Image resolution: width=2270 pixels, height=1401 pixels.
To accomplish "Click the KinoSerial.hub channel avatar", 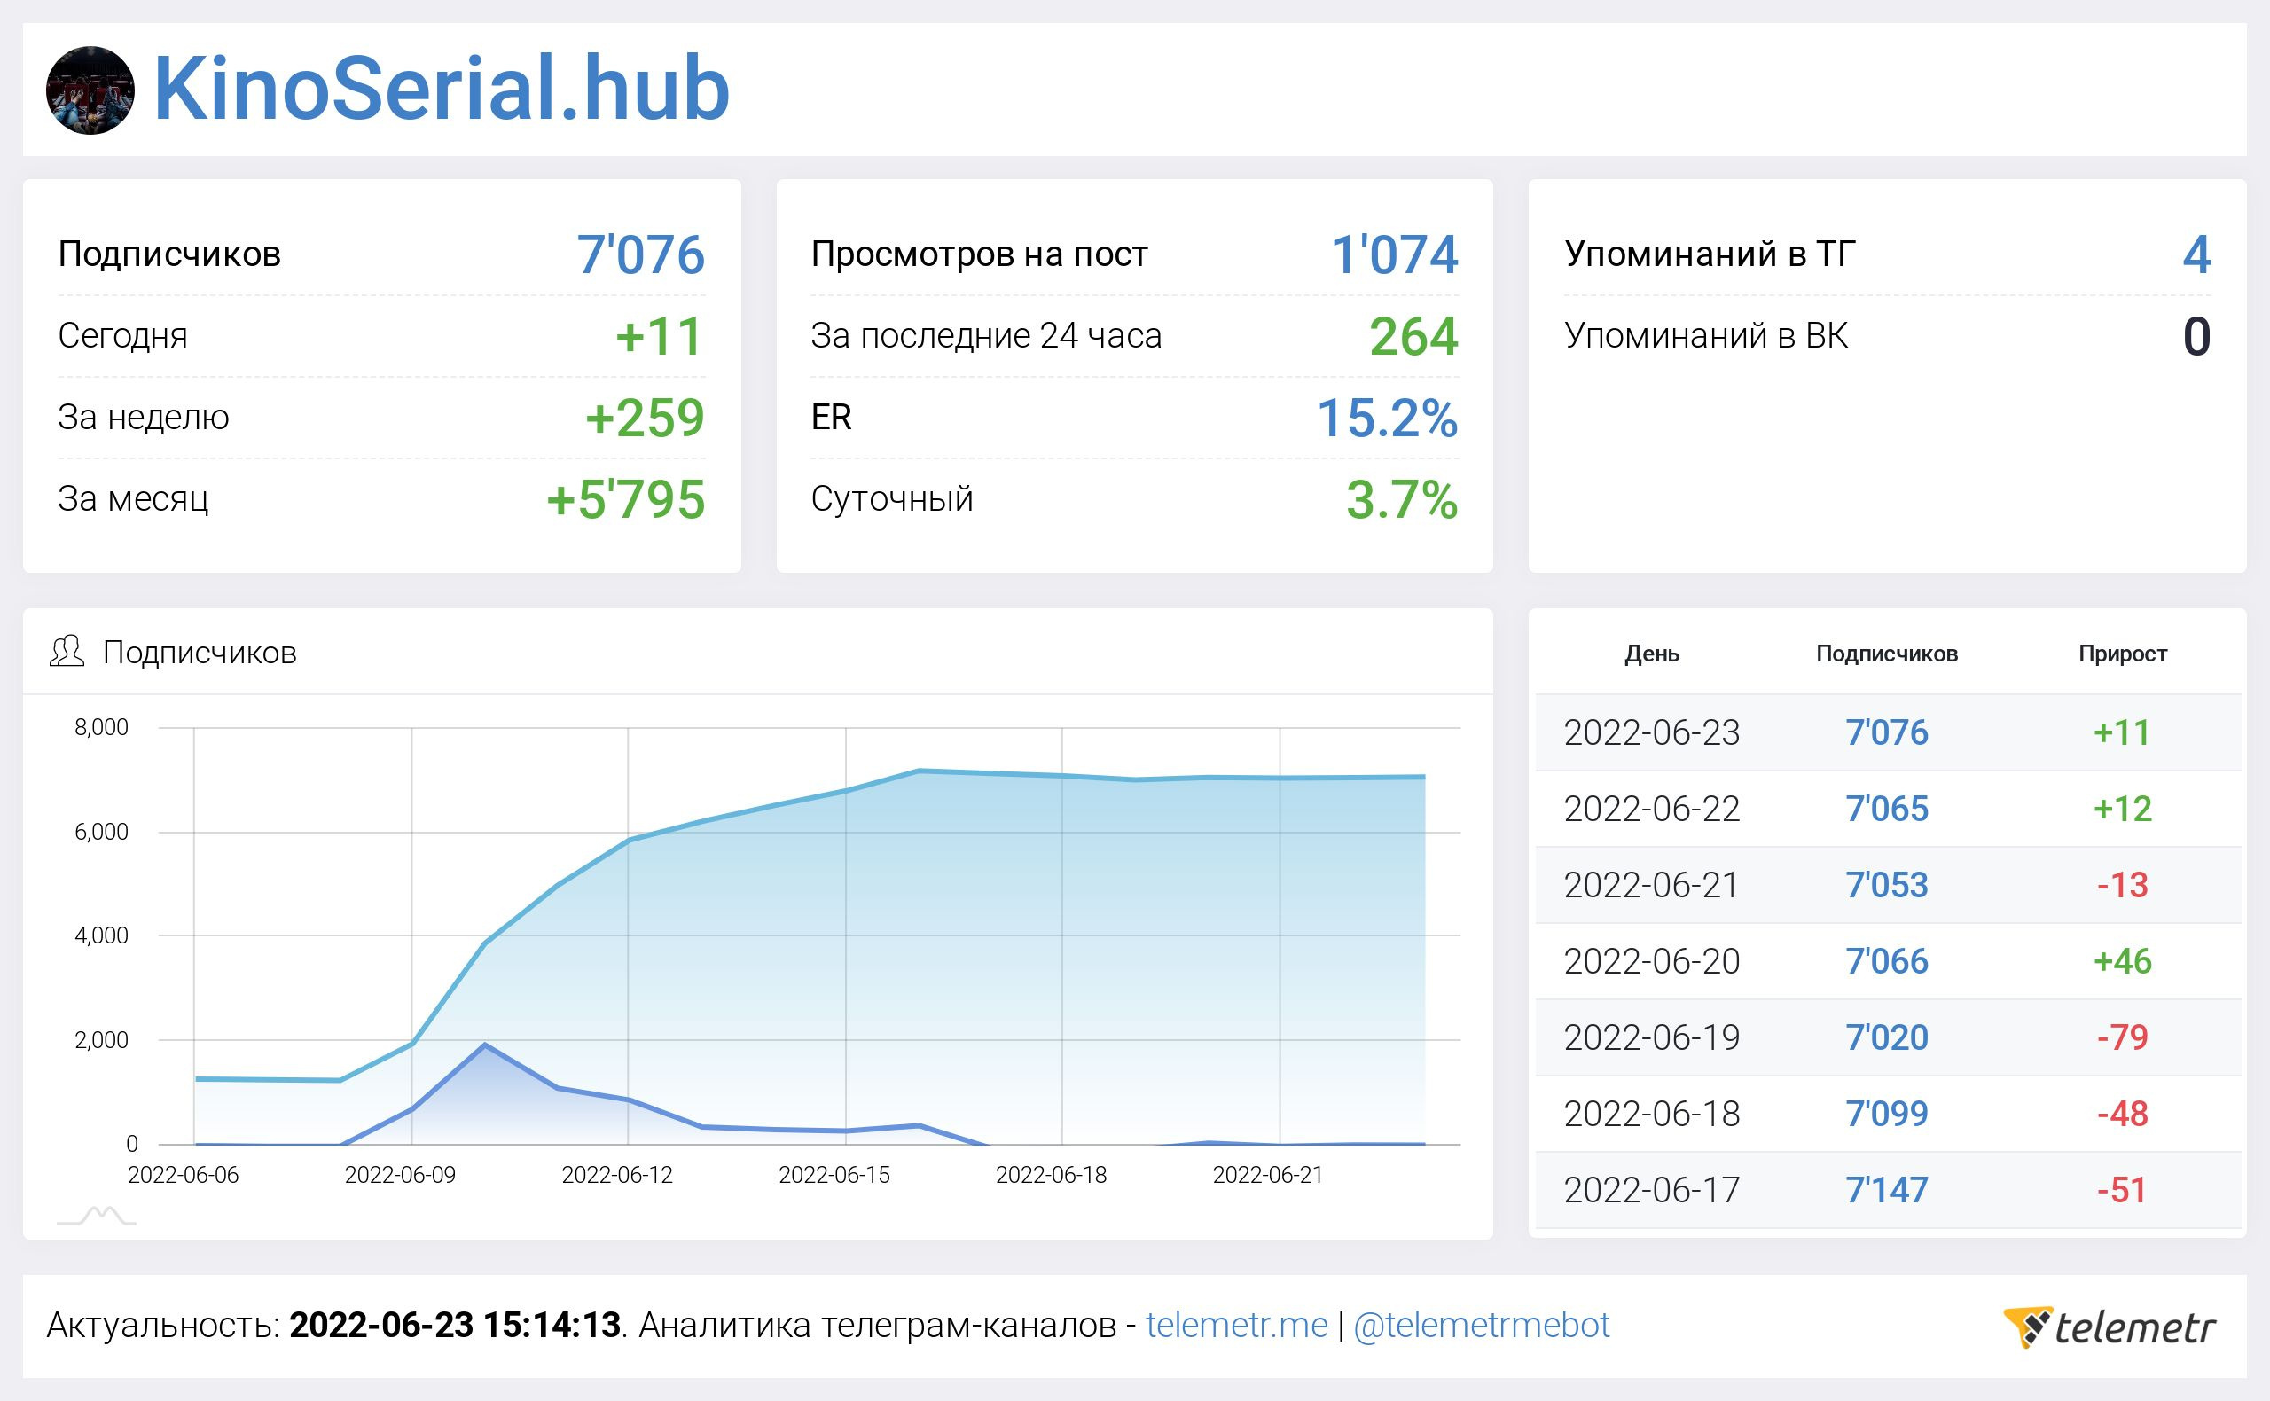I will tap(90, 90).
